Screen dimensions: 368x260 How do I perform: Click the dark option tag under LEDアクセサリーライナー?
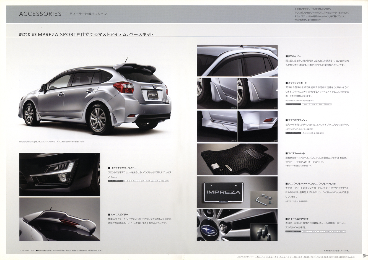pyautogui.click(x=116, y=181)
